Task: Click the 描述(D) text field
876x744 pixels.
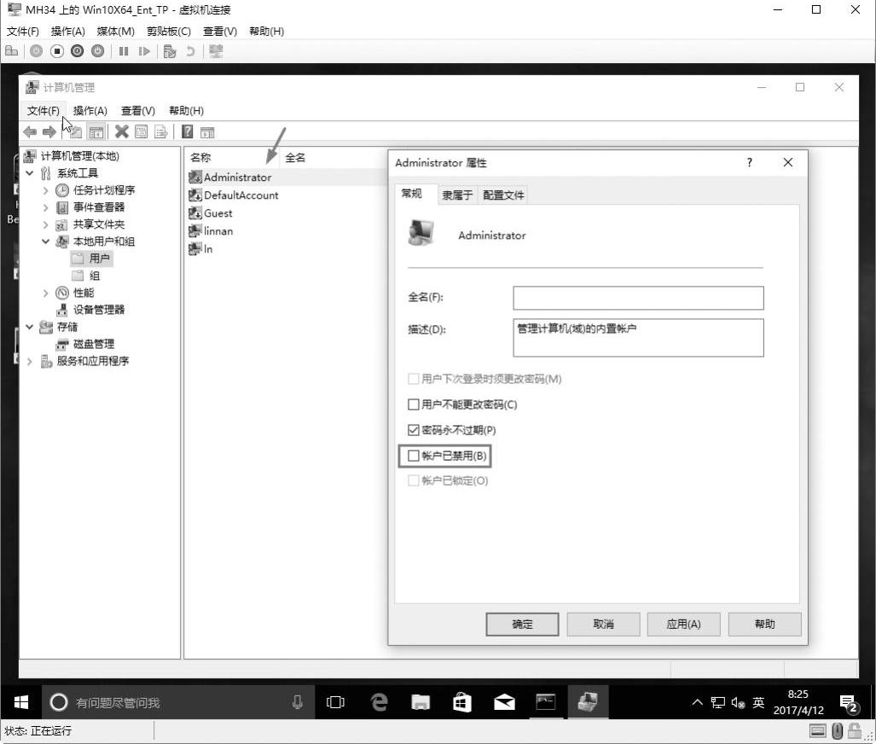Action: pos(639,338)
